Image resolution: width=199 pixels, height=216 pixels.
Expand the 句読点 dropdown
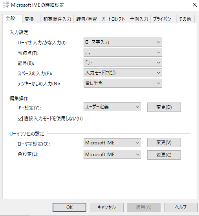123,52
